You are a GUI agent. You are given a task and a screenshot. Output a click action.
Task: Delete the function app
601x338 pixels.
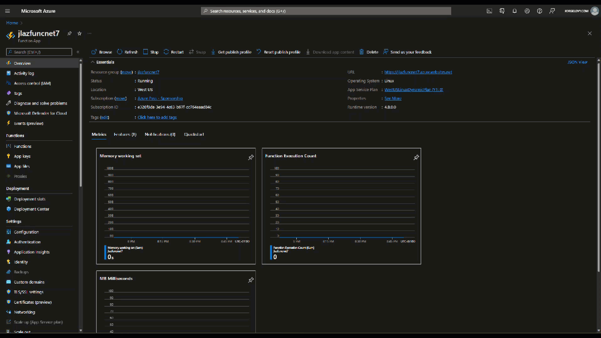369,52
